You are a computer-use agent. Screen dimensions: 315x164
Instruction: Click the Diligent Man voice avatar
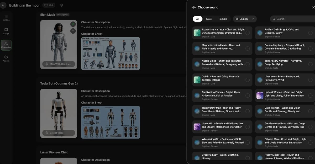click(x=260, y=142)
